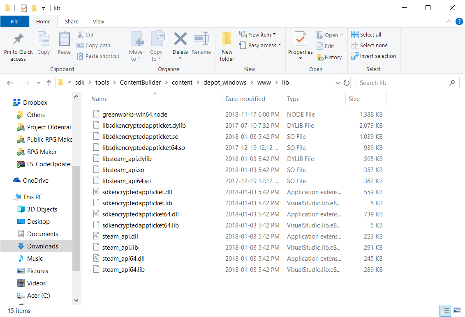Navigate to tools in address bar
The width and height of the screenshot is (465, 317).
(102, 83)
